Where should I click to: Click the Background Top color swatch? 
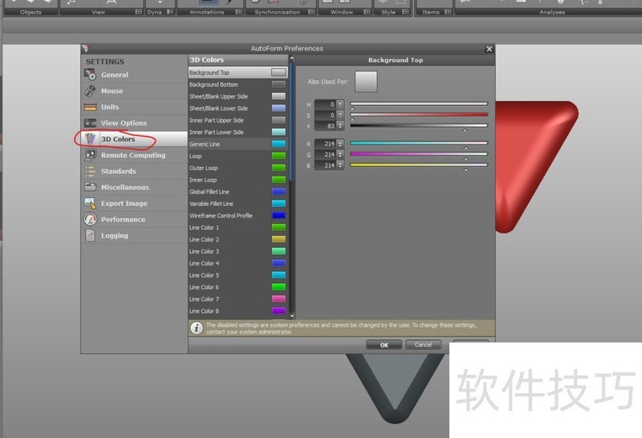278,72
